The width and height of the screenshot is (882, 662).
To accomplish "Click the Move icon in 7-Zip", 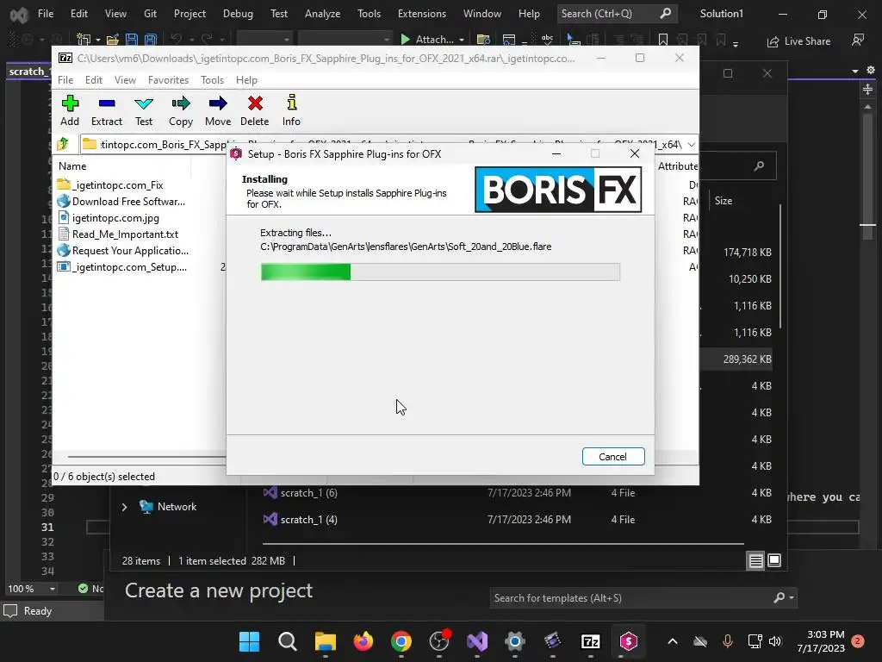I will coord(218,110).
